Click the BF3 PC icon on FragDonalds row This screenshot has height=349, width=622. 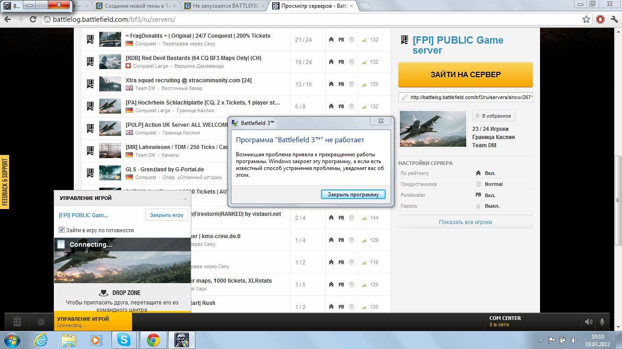[x=90, y=40]
